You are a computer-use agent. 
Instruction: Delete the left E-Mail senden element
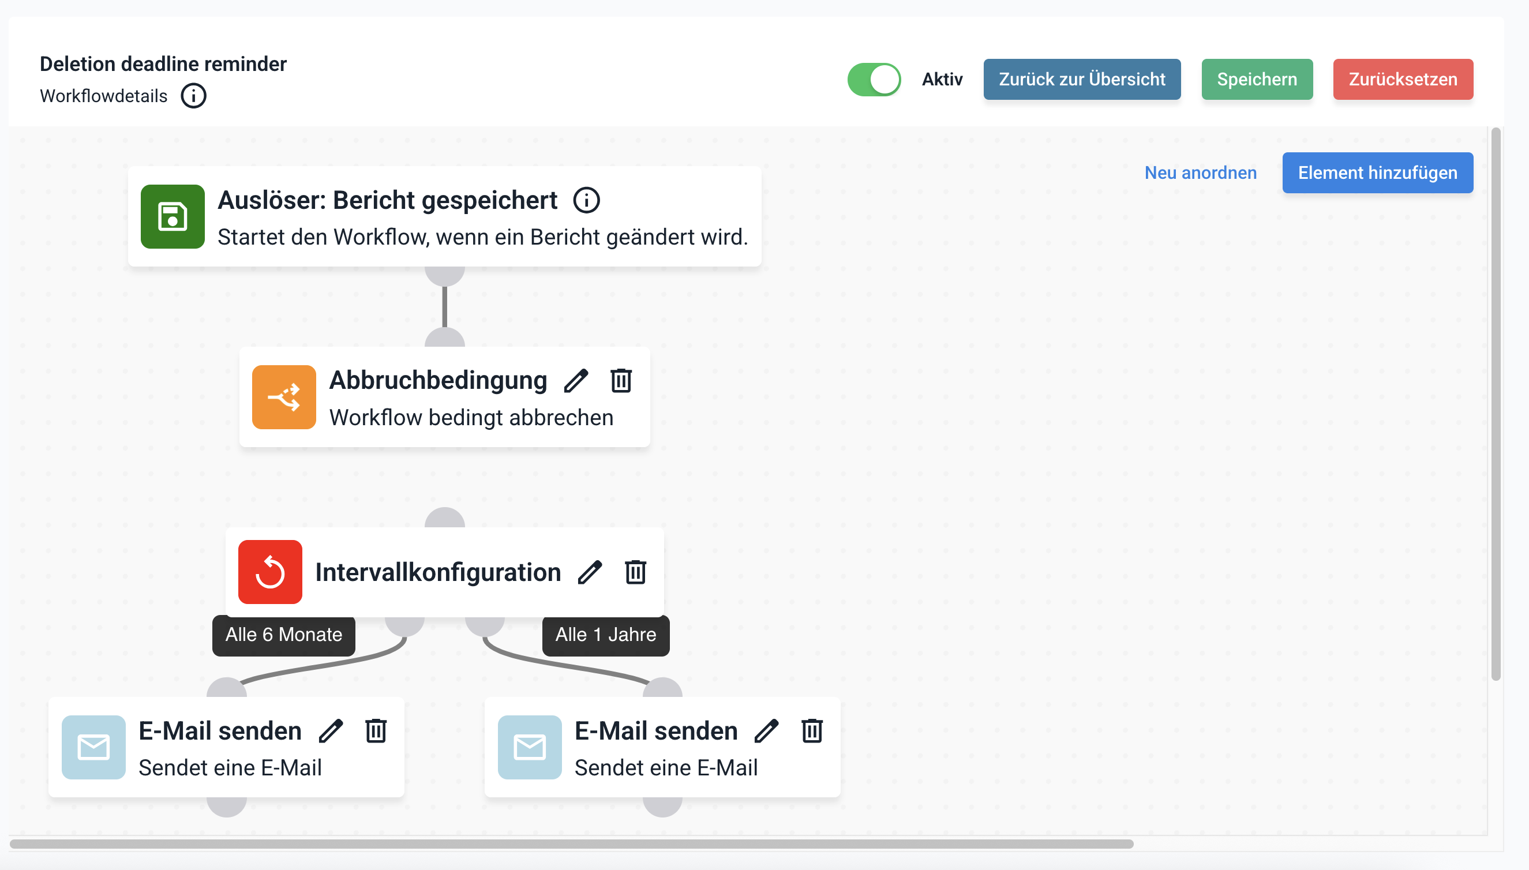point(376,731)
